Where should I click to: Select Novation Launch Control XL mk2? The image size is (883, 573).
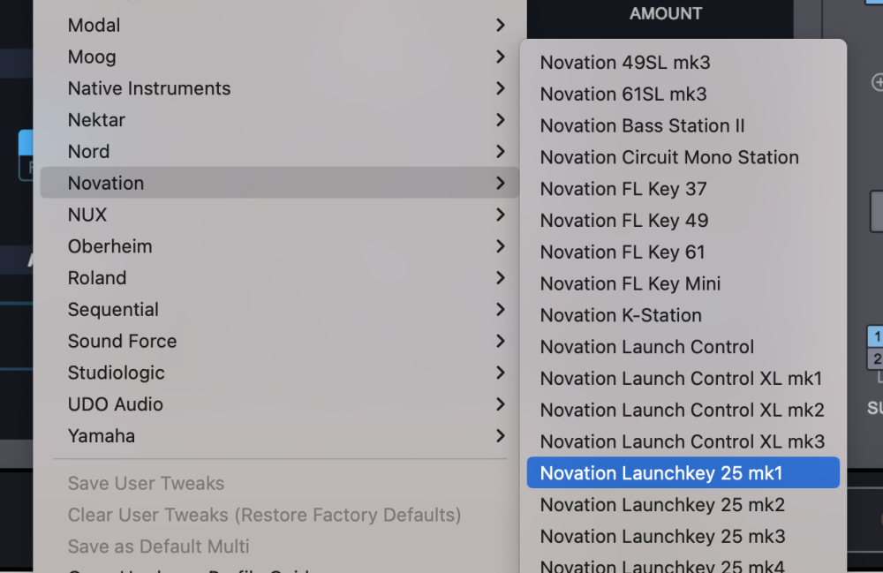pos(682,411)
